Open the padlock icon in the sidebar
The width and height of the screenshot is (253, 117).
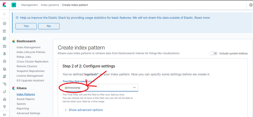click(x=4, y=99)
